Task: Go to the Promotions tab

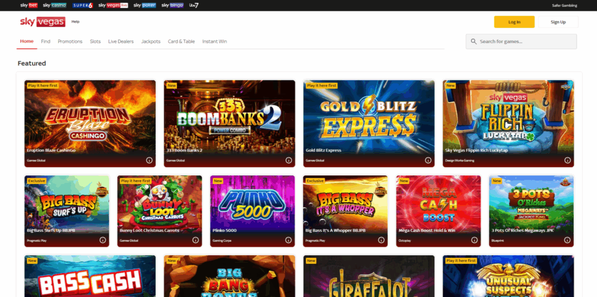Action: pyautogui.click(x=70, y=41)
